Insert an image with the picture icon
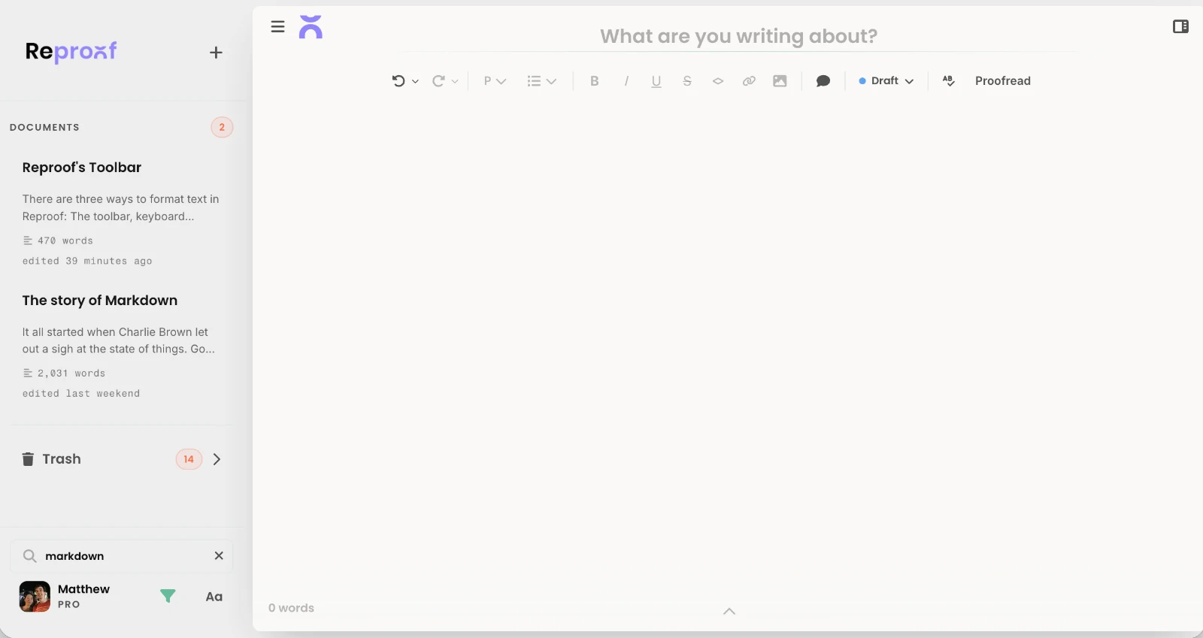 click(x=780, y=81)
